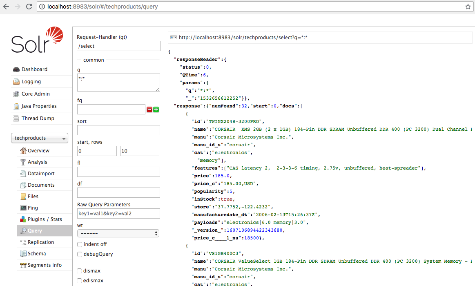Open the Dataimport link

pos(41,174)
